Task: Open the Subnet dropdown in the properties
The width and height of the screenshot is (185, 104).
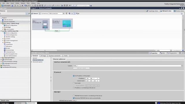Action: [182, 66]
